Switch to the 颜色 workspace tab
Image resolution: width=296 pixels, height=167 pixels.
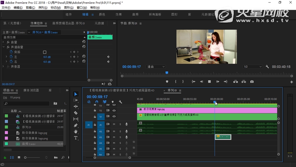point(102,14)
